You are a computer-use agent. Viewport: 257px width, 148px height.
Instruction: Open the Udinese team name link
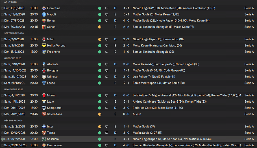pyautogui.click(x=52, y=77)
